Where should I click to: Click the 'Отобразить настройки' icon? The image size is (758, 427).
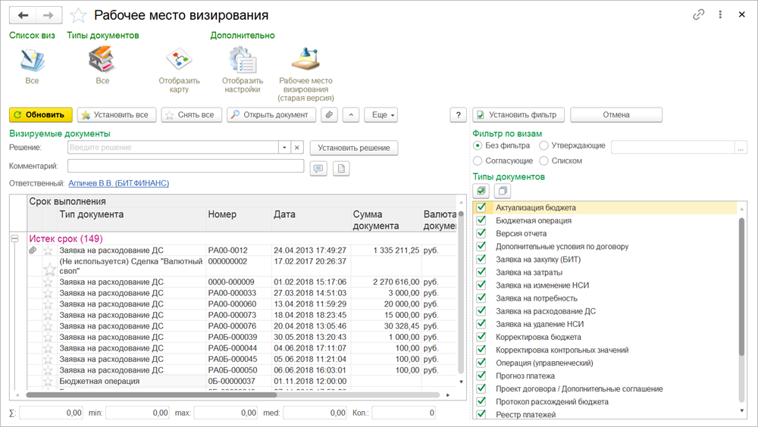tap(242, 59)
